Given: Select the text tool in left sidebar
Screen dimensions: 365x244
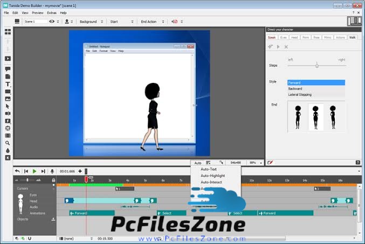Looking at the screenshot, I should point(8,85).
